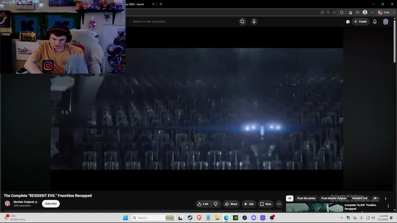Select the Resident Evil filter chip
This screenshot has height=223, width=397.
359,199
